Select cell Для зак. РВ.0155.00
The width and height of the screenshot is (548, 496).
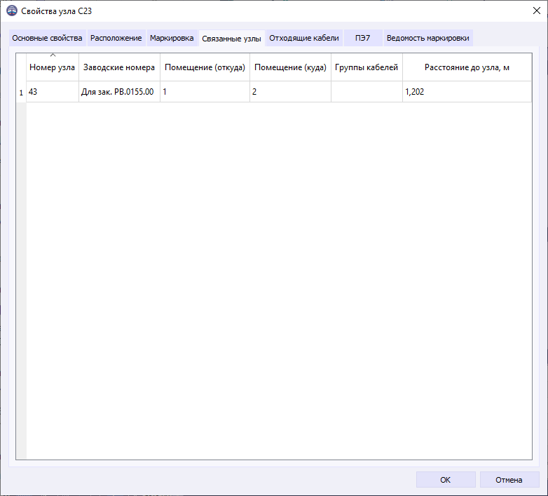[119, 92]
